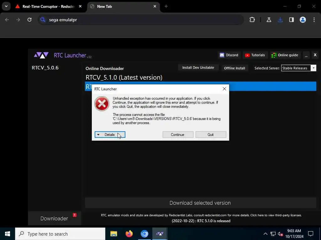Image resolution: width=321 pixels, height=240 pixels.
Task: Open the YouTube Tutorials button
Action: click(255, 55)
